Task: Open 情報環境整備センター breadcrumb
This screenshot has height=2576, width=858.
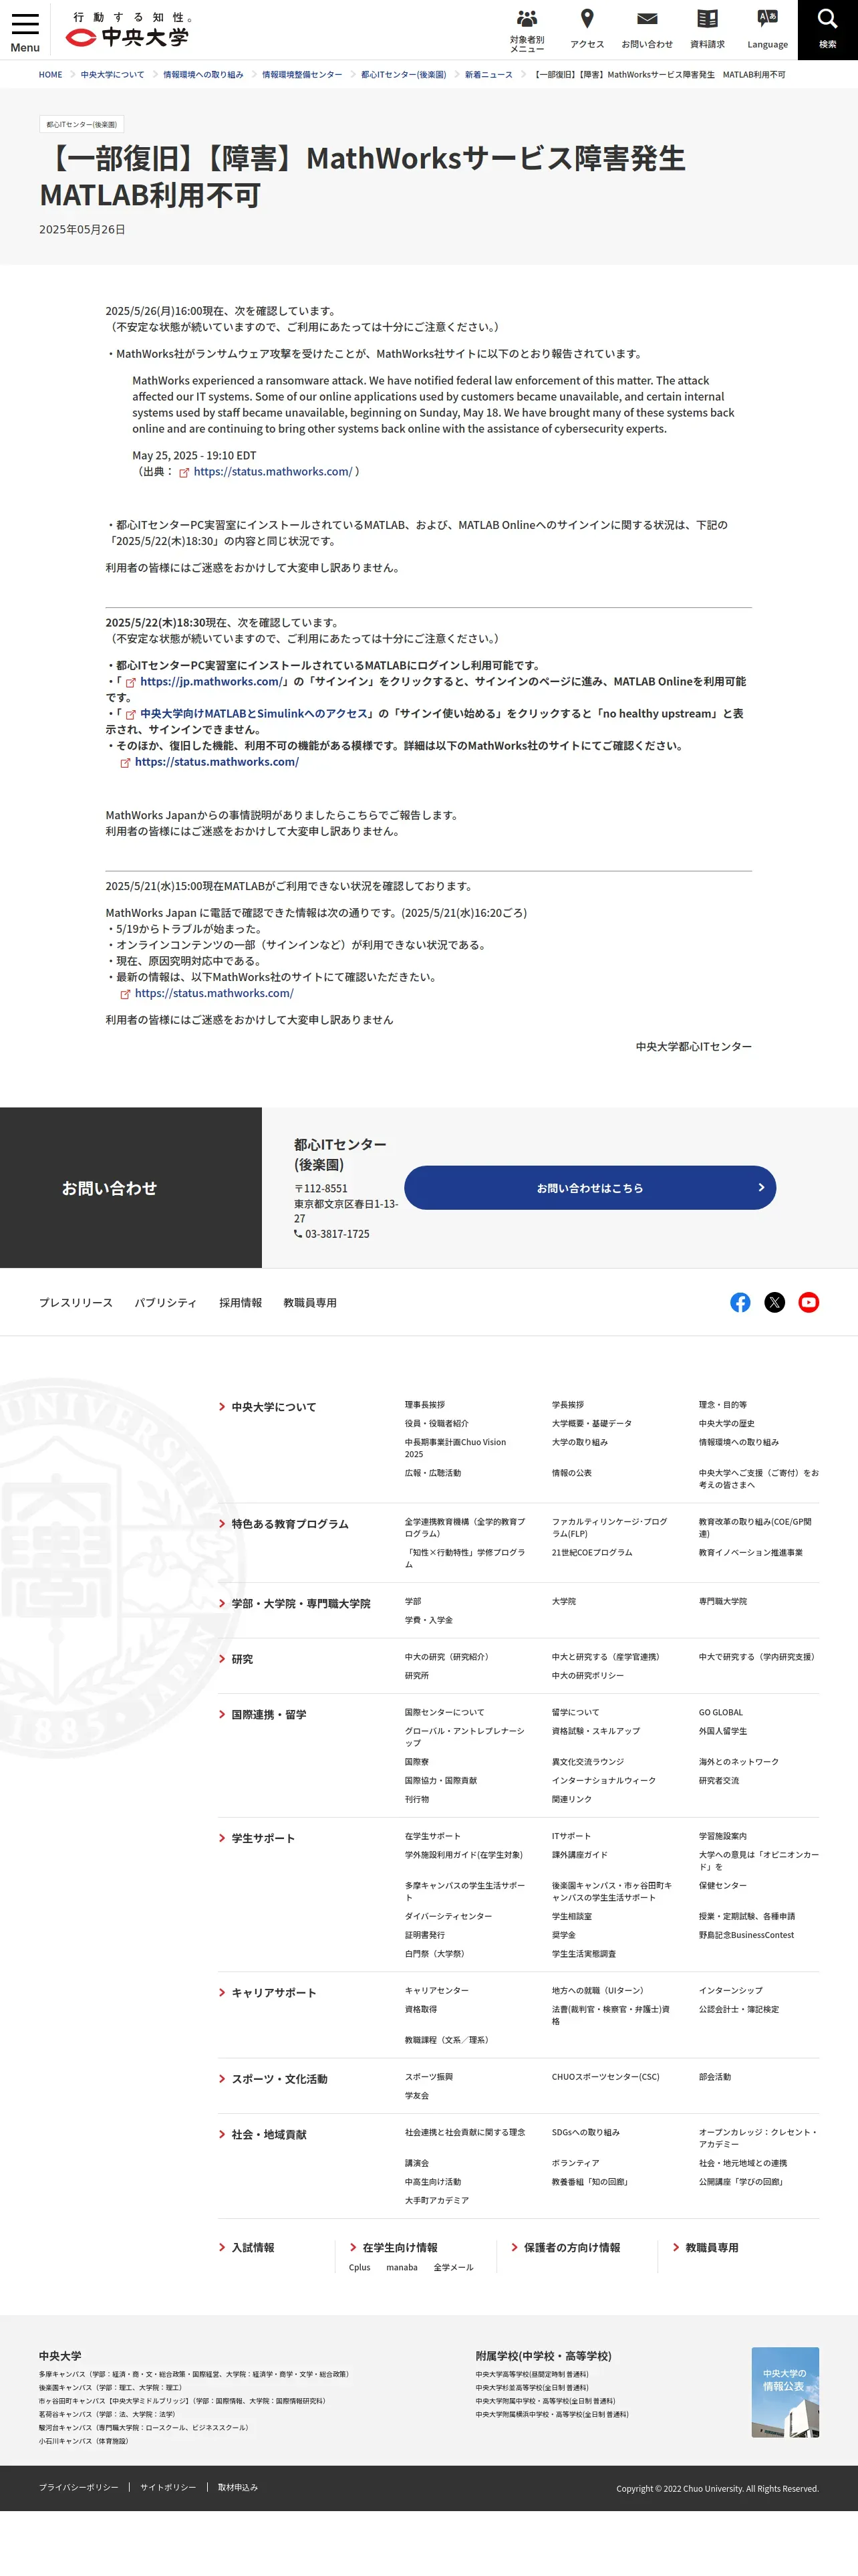Action: (301, 75)
